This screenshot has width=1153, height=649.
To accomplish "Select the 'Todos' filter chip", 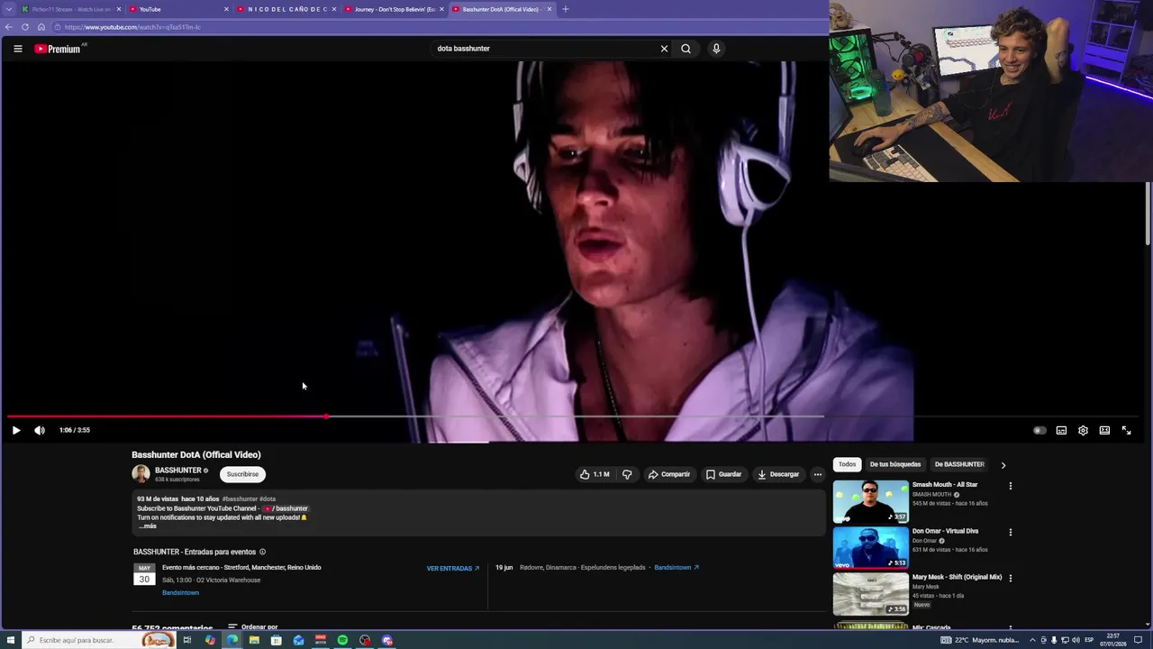I will tap(848, 464).
